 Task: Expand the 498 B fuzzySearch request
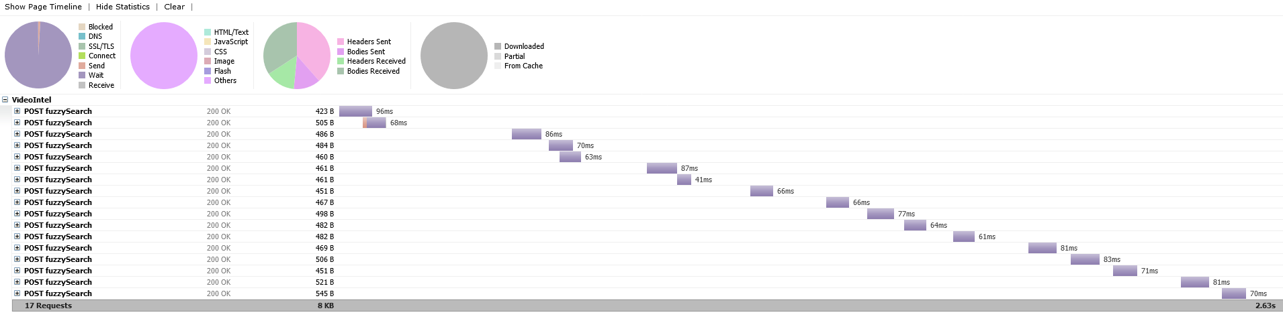tap(17, 214)
